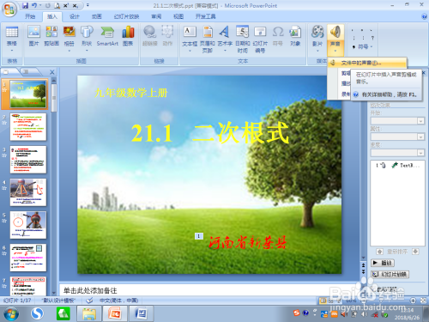Screen dimensions: 429x322
Task: Switch to the Review (审阅) tab
Action: (156, 16)
